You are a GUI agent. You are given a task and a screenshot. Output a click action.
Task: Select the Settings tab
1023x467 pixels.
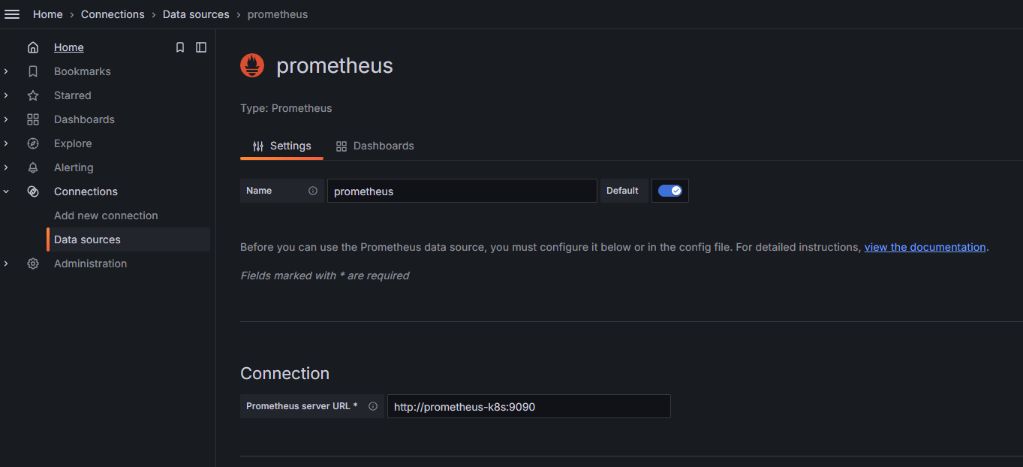[x=281, y=146]
